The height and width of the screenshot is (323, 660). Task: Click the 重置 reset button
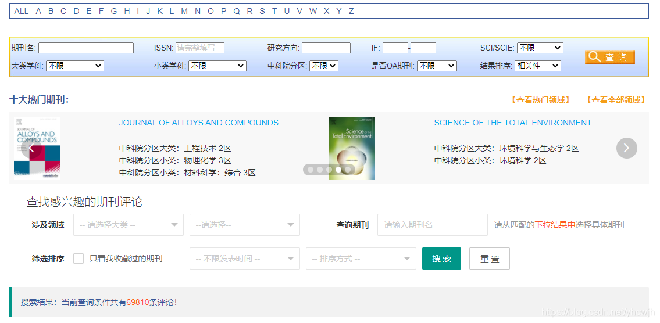490,259
